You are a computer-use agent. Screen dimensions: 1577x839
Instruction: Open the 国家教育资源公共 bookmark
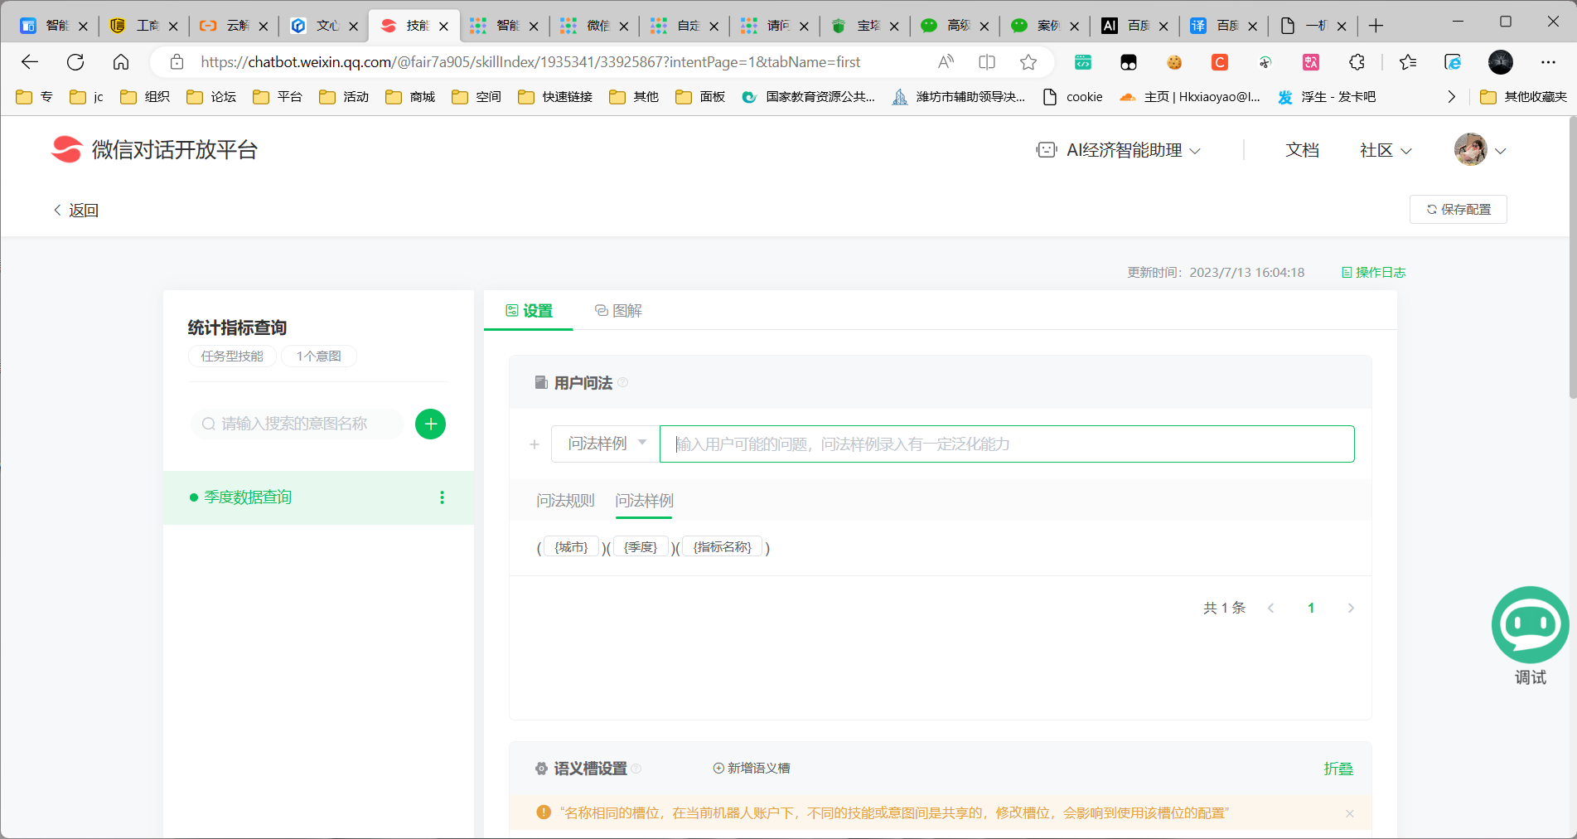tap(808, 97)
